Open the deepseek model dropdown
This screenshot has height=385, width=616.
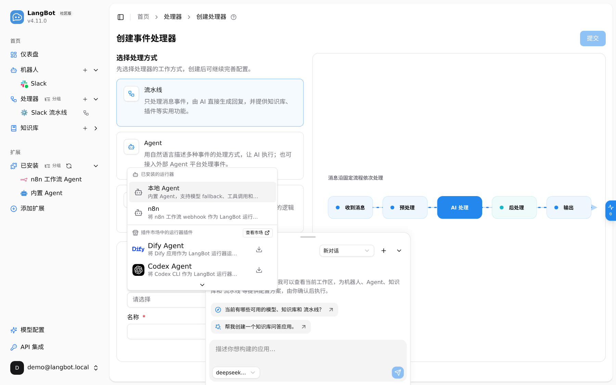236,373
